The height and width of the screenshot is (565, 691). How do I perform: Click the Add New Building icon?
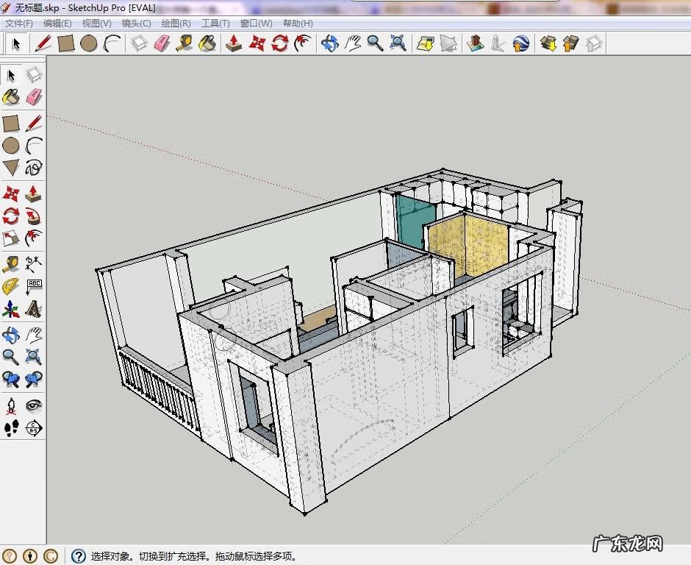(x=476, y=43)
